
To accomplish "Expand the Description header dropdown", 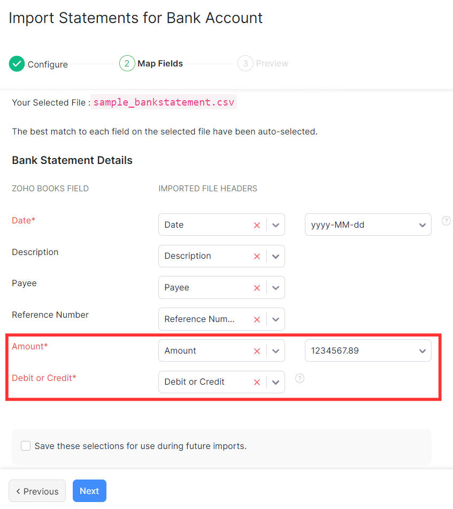I will [x=275, y=256].
